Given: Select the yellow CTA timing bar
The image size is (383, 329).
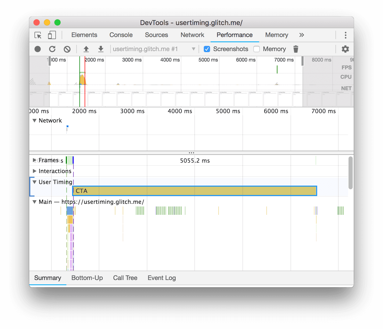Looking at the screenshot, I should click(x=194, y=191).
